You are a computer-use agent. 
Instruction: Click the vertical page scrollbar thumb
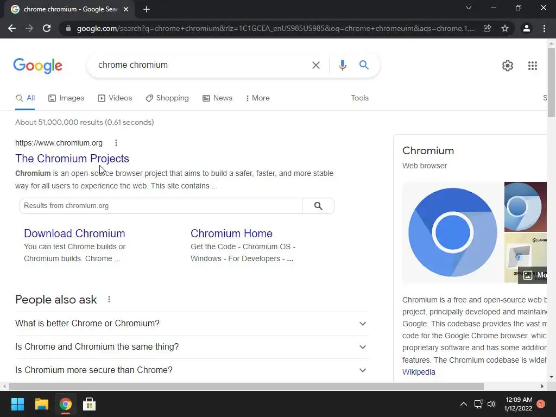pyautogui.click(x=551, y=81)
